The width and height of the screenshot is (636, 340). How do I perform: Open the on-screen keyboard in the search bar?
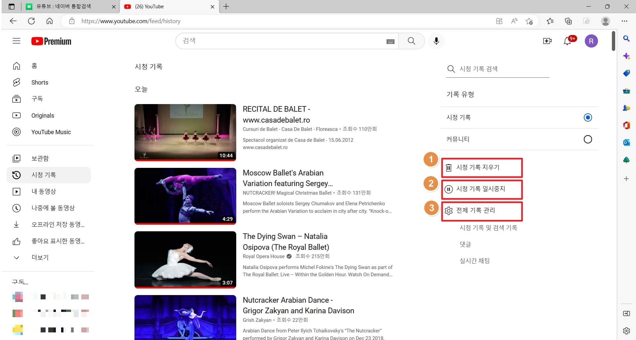click(390, 41)
